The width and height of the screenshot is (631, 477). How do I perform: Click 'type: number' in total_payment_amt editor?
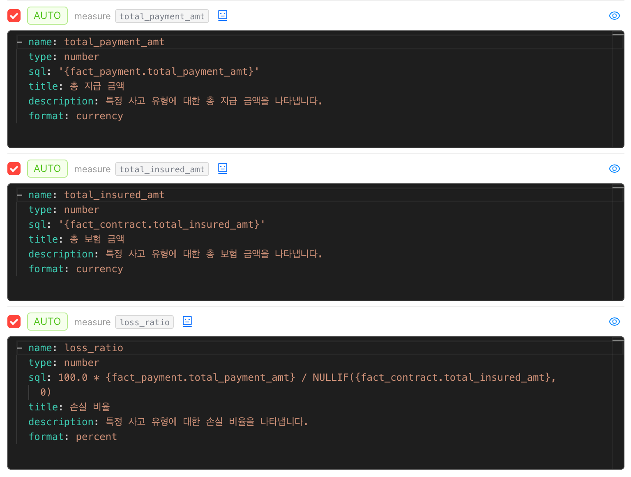[64, 57]
